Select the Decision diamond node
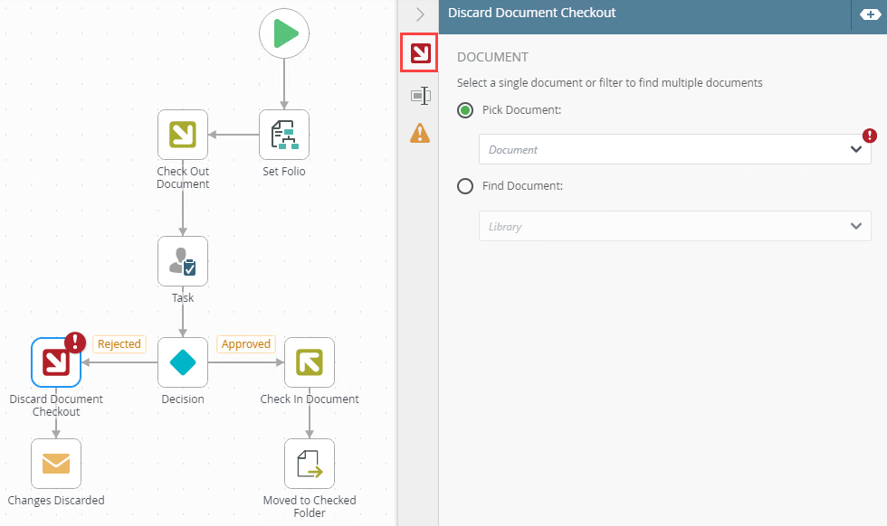The image size is (887, 526). (183, 362)
